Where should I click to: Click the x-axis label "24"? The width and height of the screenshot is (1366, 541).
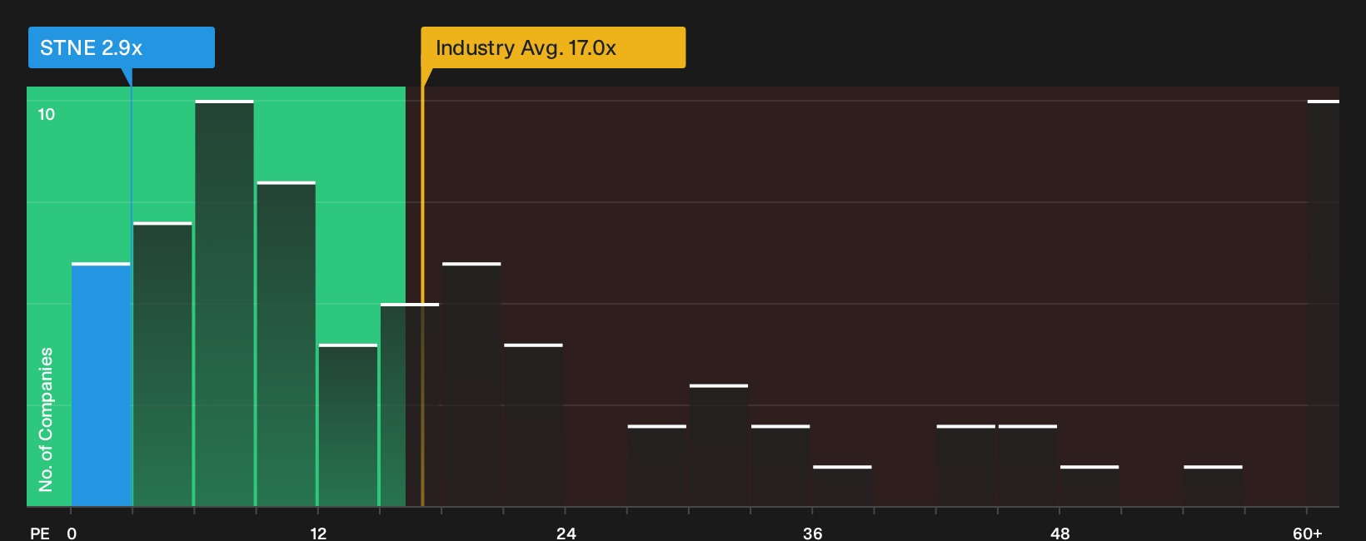(566, 533)
